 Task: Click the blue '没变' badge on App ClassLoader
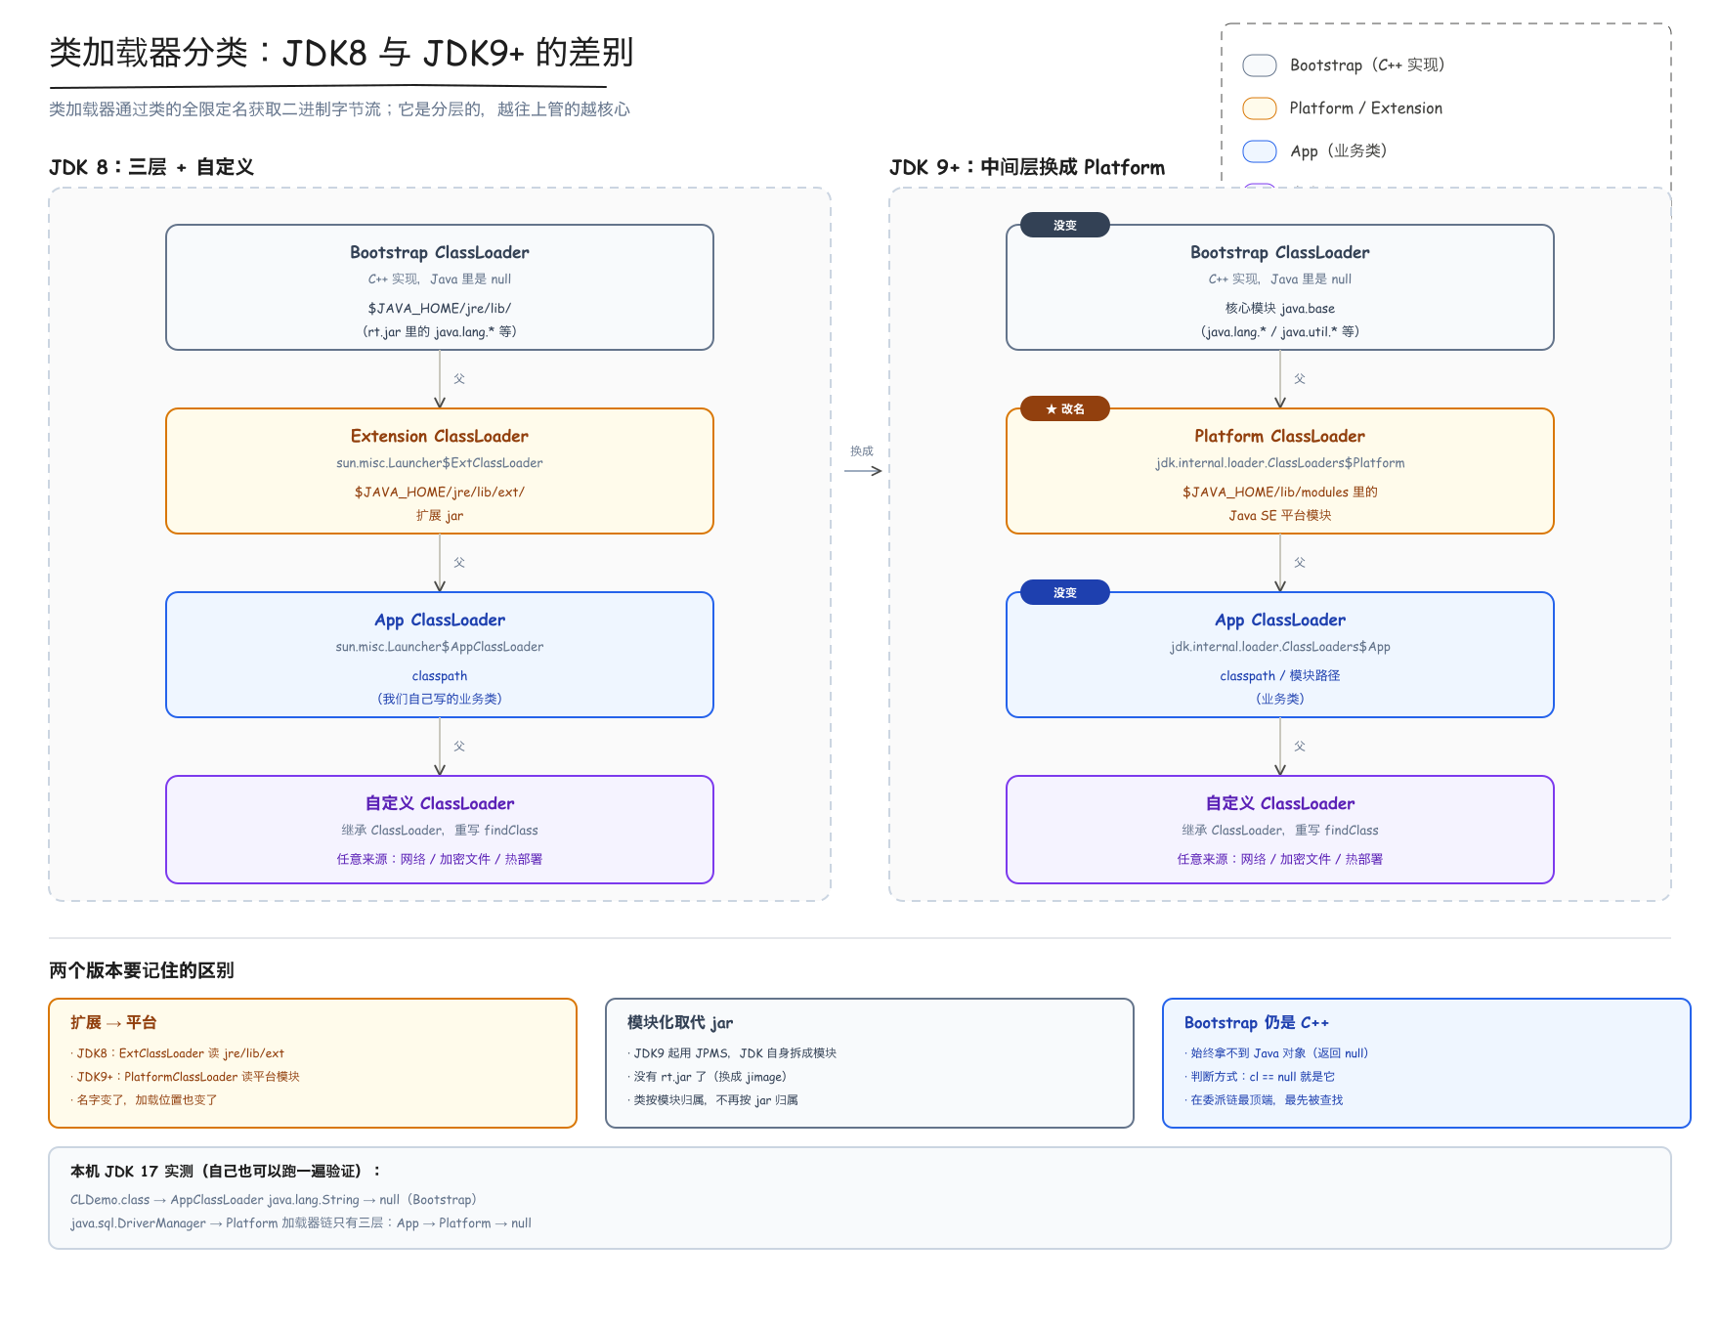coord(1065,592)
